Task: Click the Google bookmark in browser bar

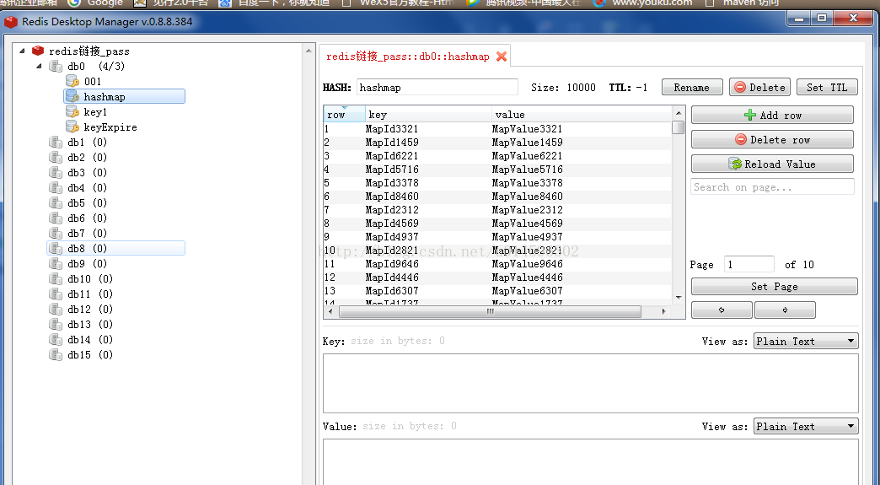Action: pyautogui.click(x=95, y=3)
